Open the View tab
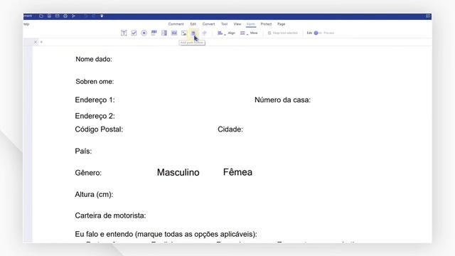This screenshot has width=455, height=256. [237, 24]
